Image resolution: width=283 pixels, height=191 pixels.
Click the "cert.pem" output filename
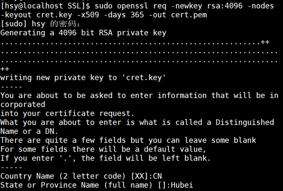189,15
